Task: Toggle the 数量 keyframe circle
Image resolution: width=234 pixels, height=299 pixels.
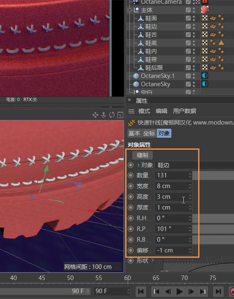Action: [131, 175]
